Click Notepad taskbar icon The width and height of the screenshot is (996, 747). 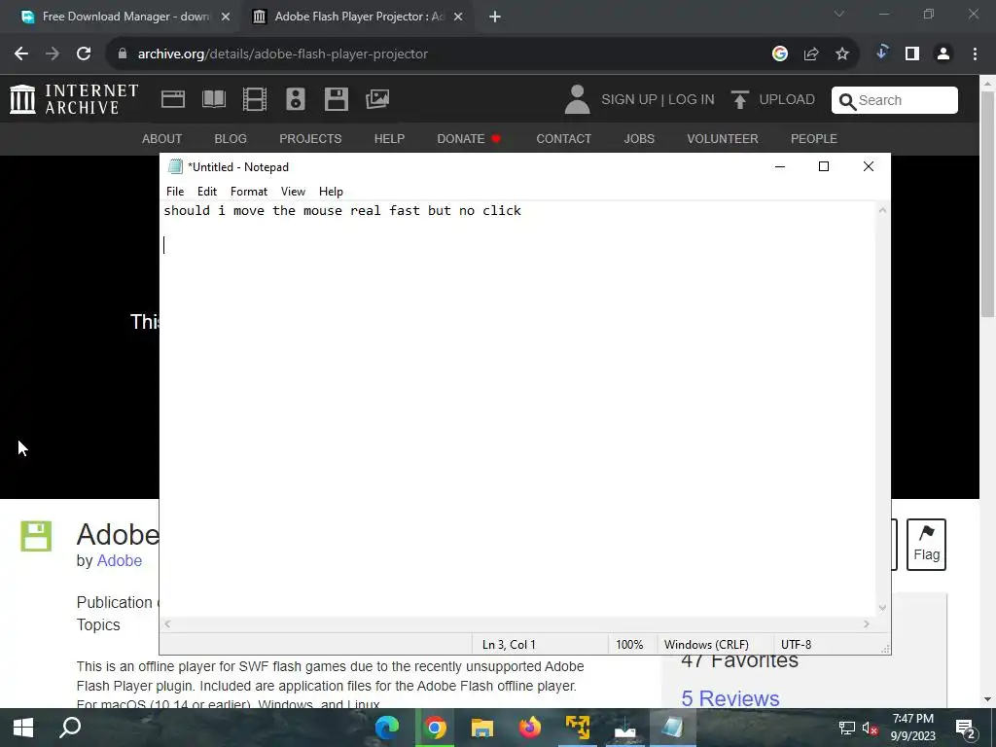click(x=673, y=728)
